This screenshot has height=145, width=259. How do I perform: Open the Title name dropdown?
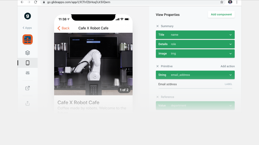[195, 35]
